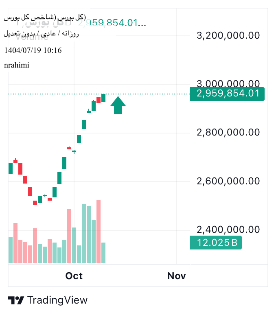
Task: Click the green up arrow marker
Action: click(118, 105)
